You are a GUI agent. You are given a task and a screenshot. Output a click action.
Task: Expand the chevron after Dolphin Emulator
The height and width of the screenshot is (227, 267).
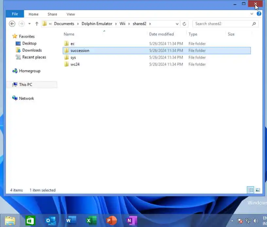pos(116,24)
